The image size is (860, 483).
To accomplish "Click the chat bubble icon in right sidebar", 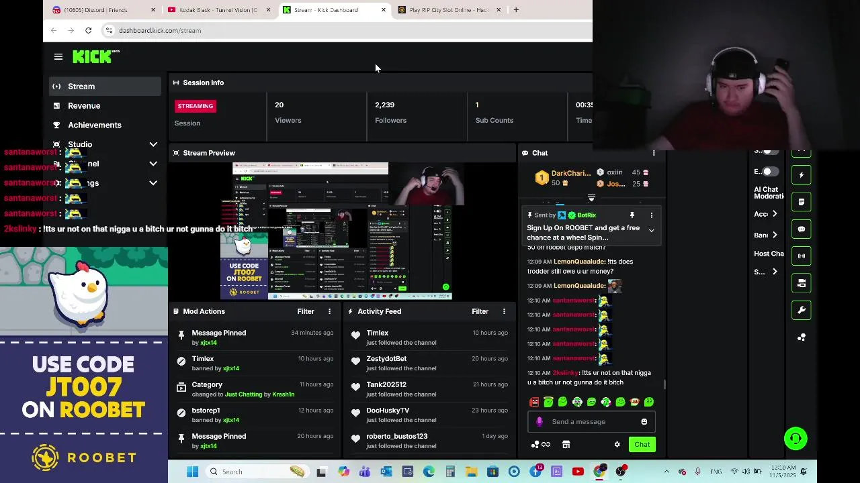I will 801,229.
